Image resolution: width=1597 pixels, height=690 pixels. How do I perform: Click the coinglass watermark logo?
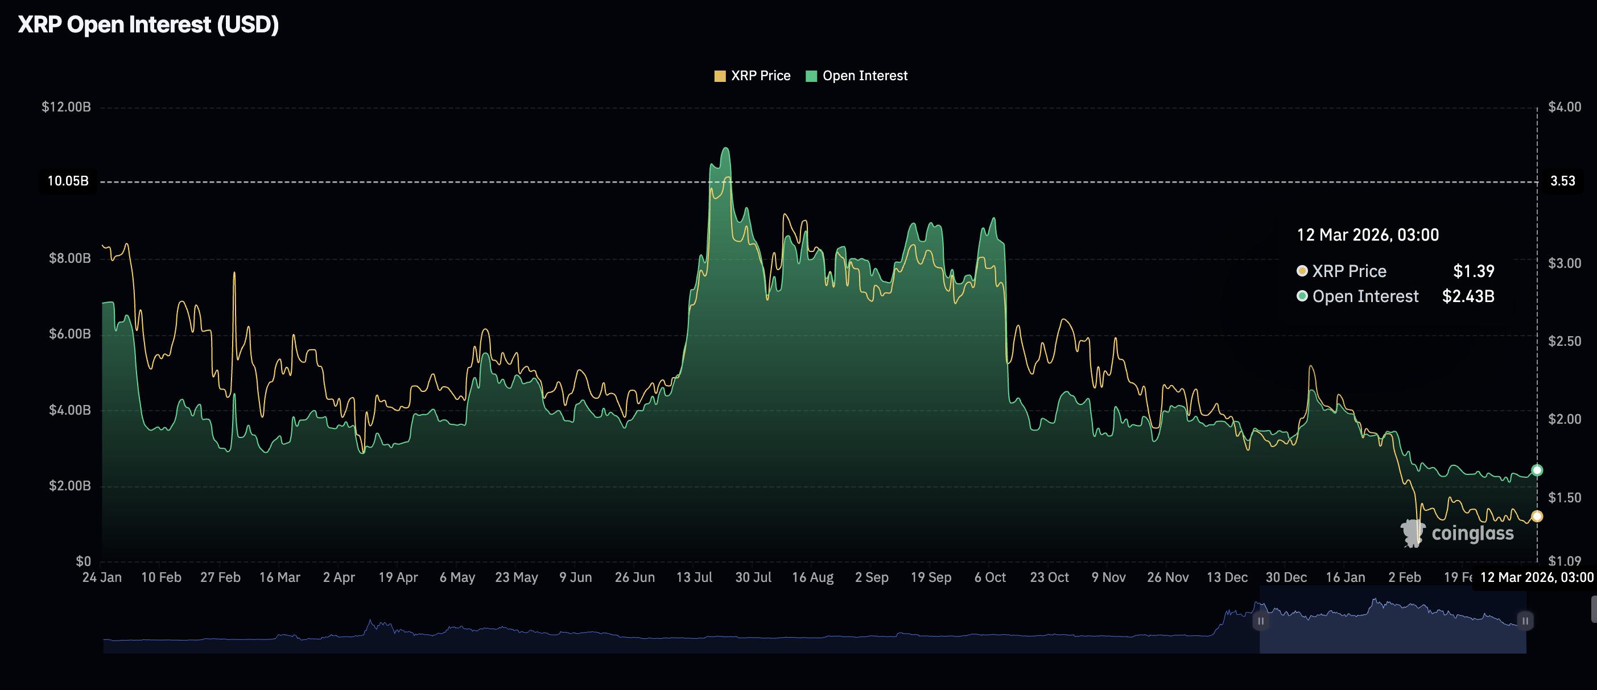(1457, 533)
